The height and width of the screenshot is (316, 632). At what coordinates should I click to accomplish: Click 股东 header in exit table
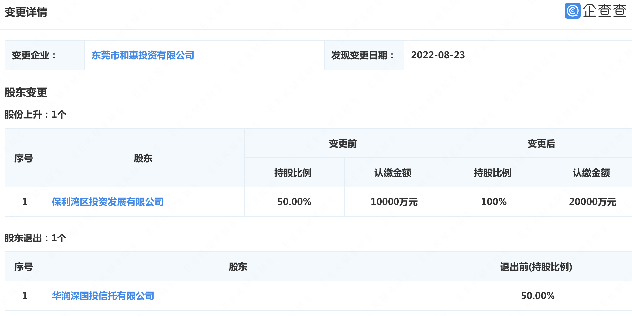(238, 267)
